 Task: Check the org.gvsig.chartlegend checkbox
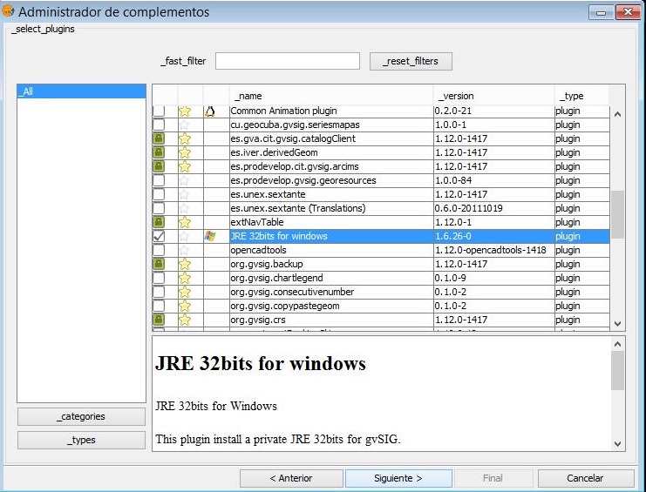159,278
